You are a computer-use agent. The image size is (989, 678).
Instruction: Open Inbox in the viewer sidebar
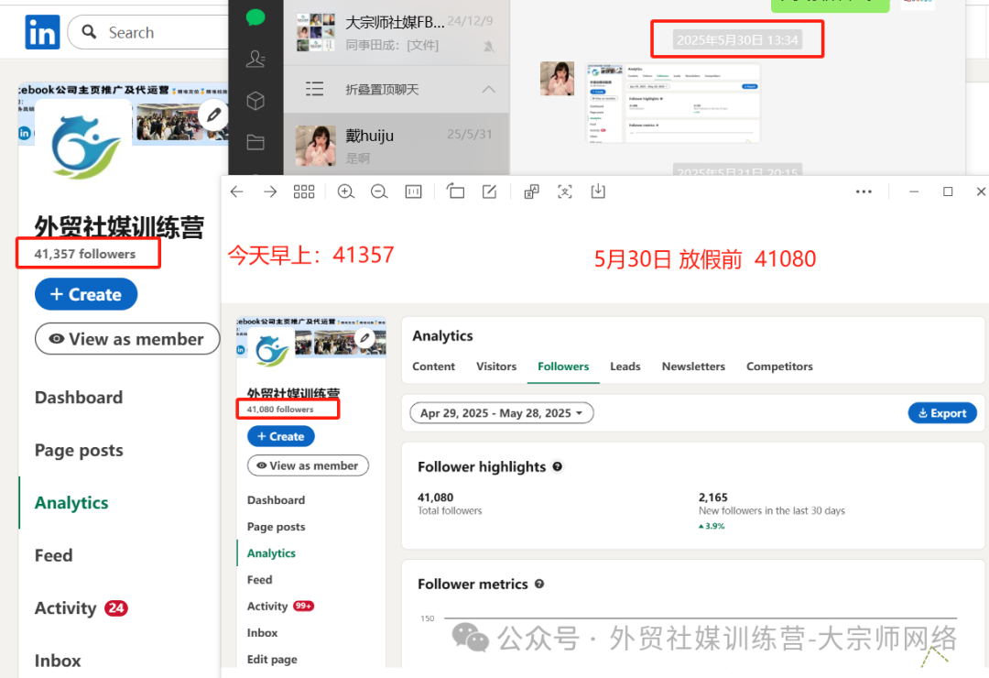coord(262,632)
